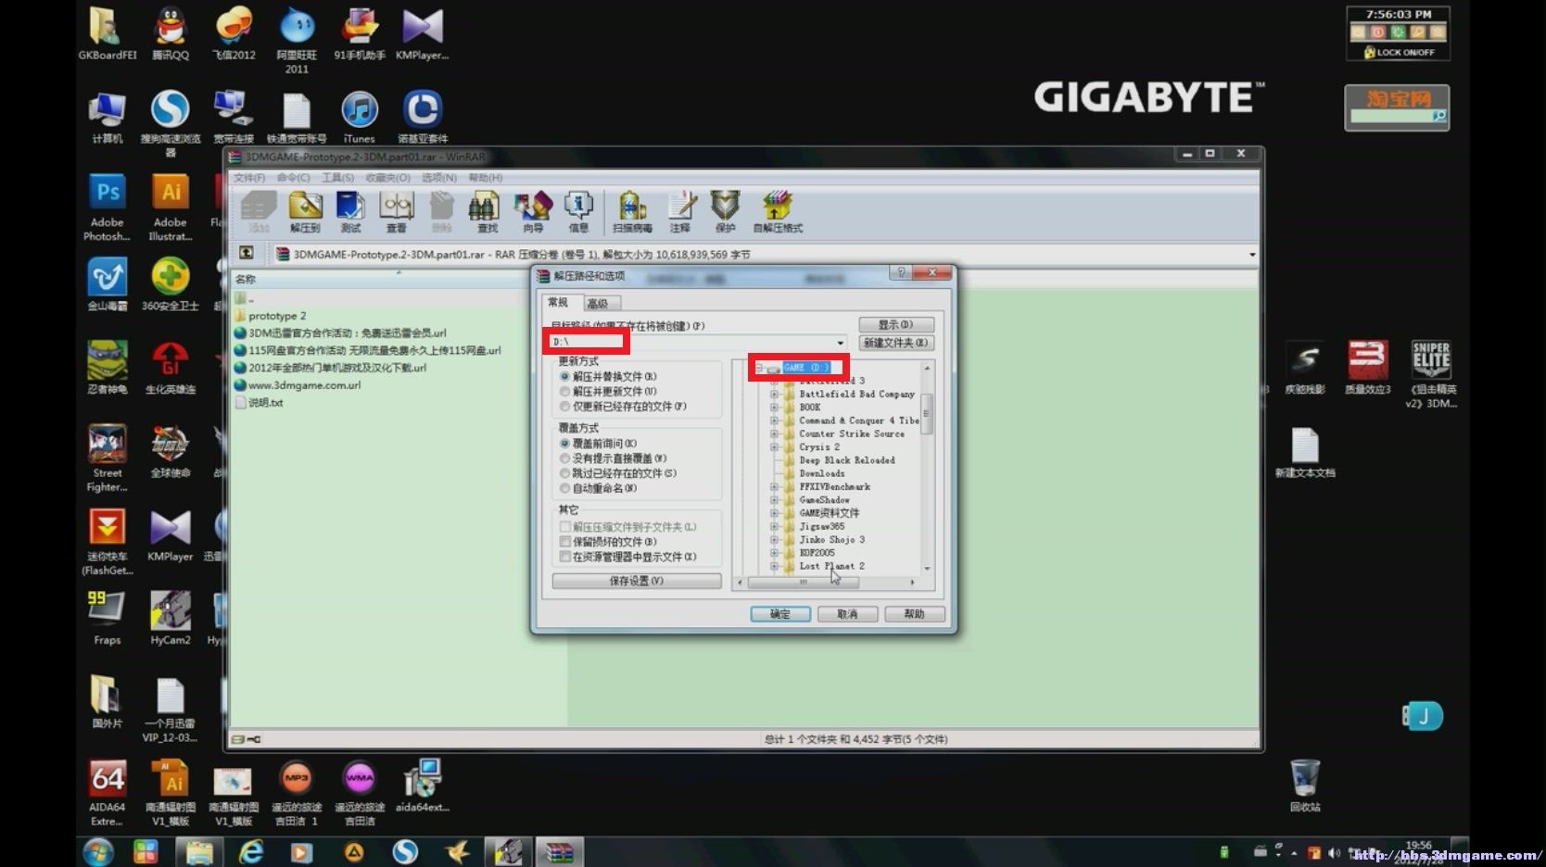This screenshot has width=1546, height=867.
Task: Open the 向导 (Wizard) toolbar icon
Action: tap(533, 211)
